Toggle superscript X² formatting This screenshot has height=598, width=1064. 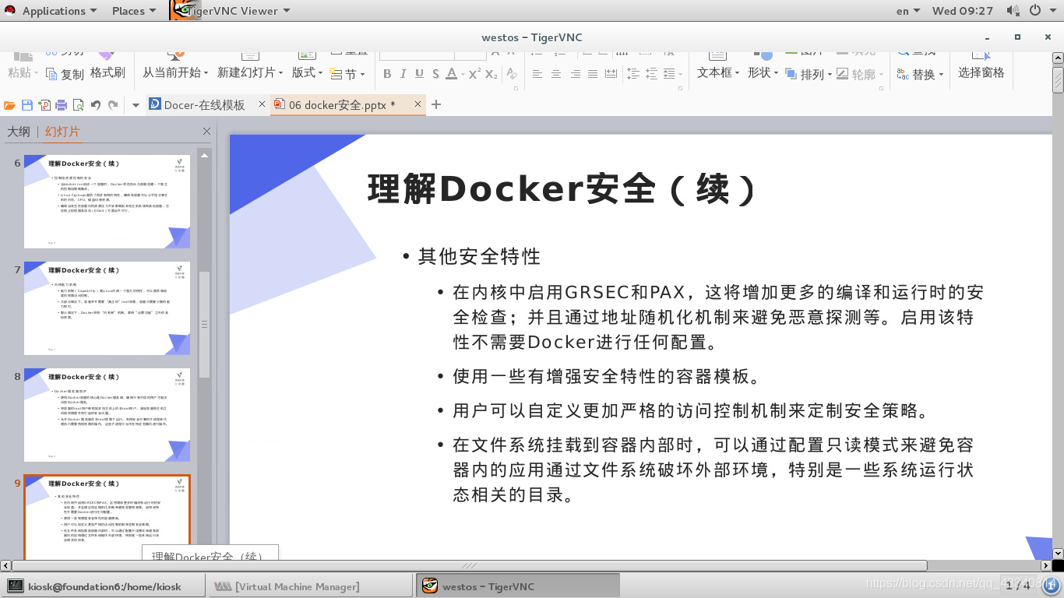click(x=474, y=74)
